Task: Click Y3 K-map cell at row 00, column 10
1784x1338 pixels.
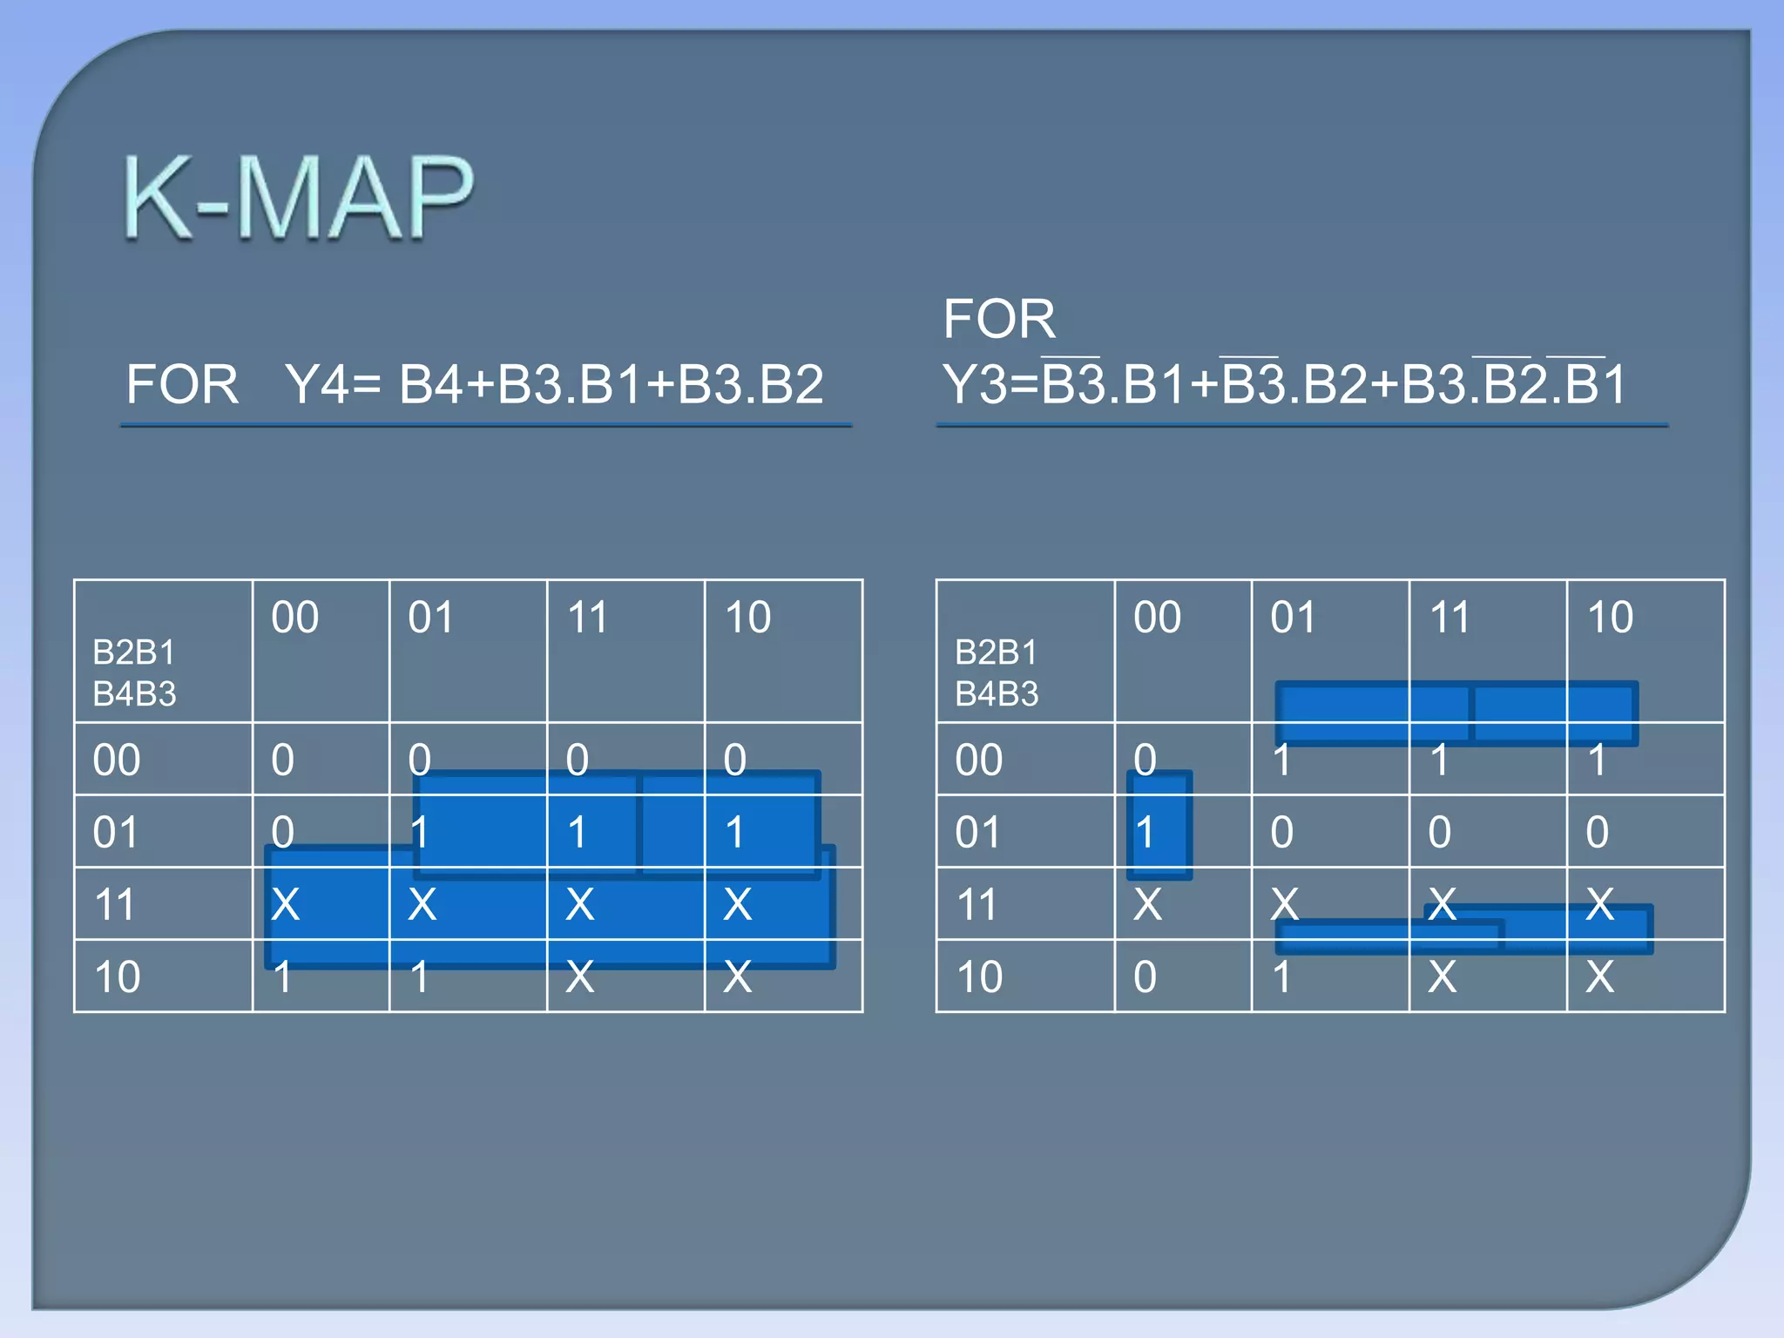Action: pos(1645,759)
